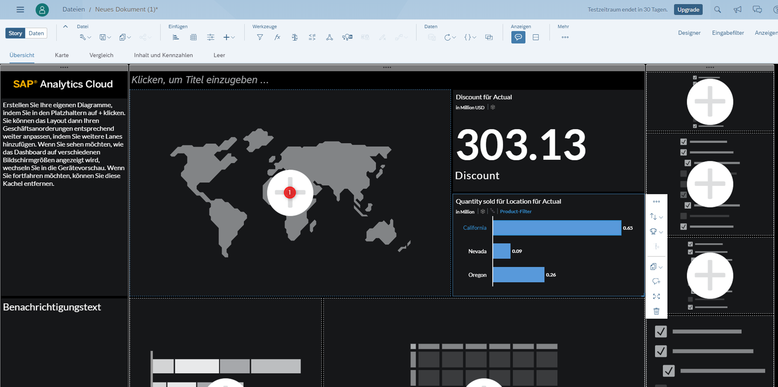Toggle comment mode under Anzeigen
This screenshot has height=387, width=778.
[518, 37]
